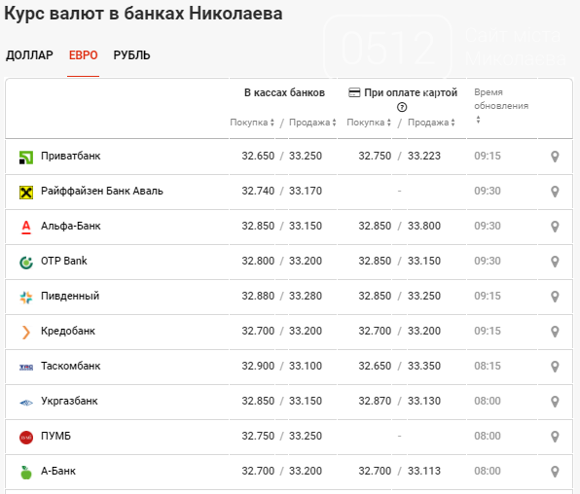Open the Таскомбанк link
This screenshot has height=494, width=580.
click(71, 366)
